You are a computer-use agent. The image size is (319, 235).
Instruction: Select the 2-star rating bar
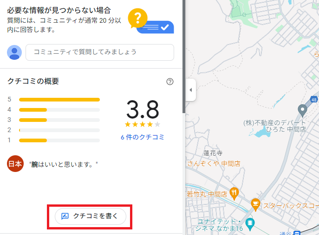point(59,130)
